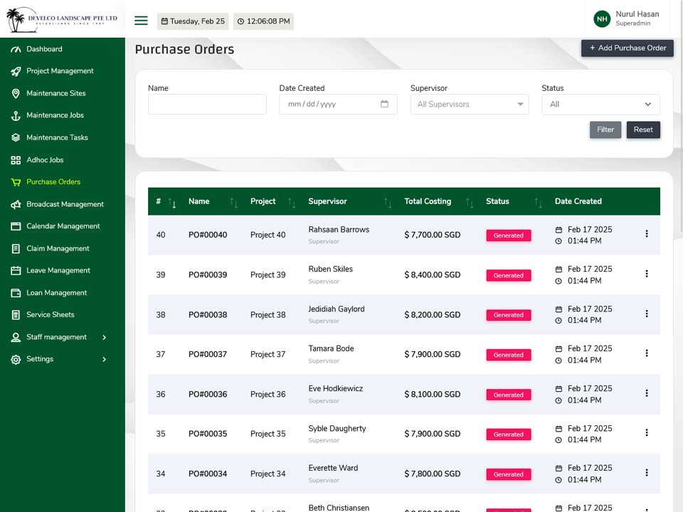Click the Date Created input field
Viewport: 683px width, 512px height.
[x=338, y=105]
